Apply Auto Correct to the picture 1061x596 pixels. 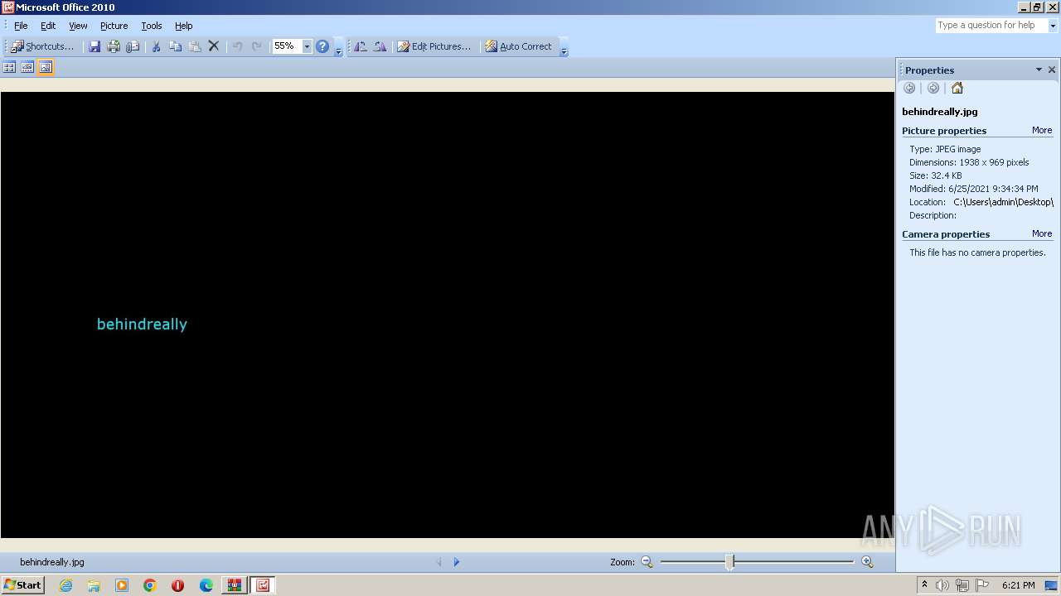coord(519,46)
